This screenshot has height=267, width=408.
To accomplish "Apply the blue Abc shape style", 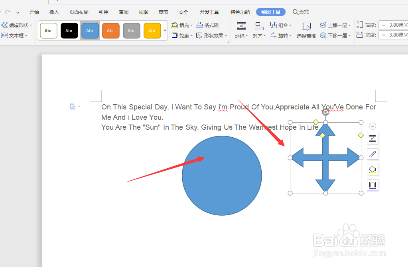I will point(90,31).
